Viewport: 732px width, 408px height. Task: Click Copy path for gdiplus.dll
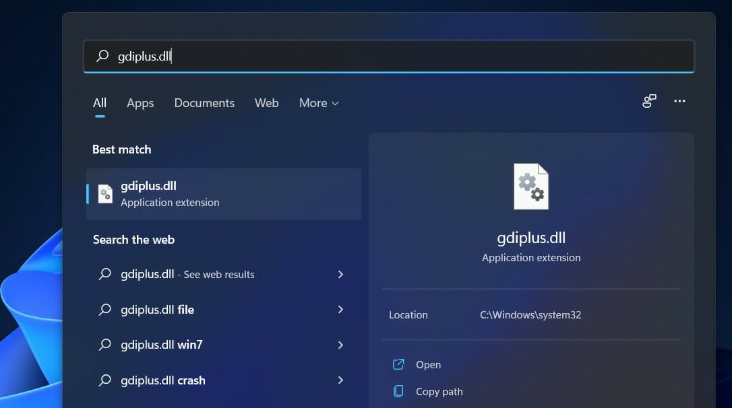coord(438,391)
